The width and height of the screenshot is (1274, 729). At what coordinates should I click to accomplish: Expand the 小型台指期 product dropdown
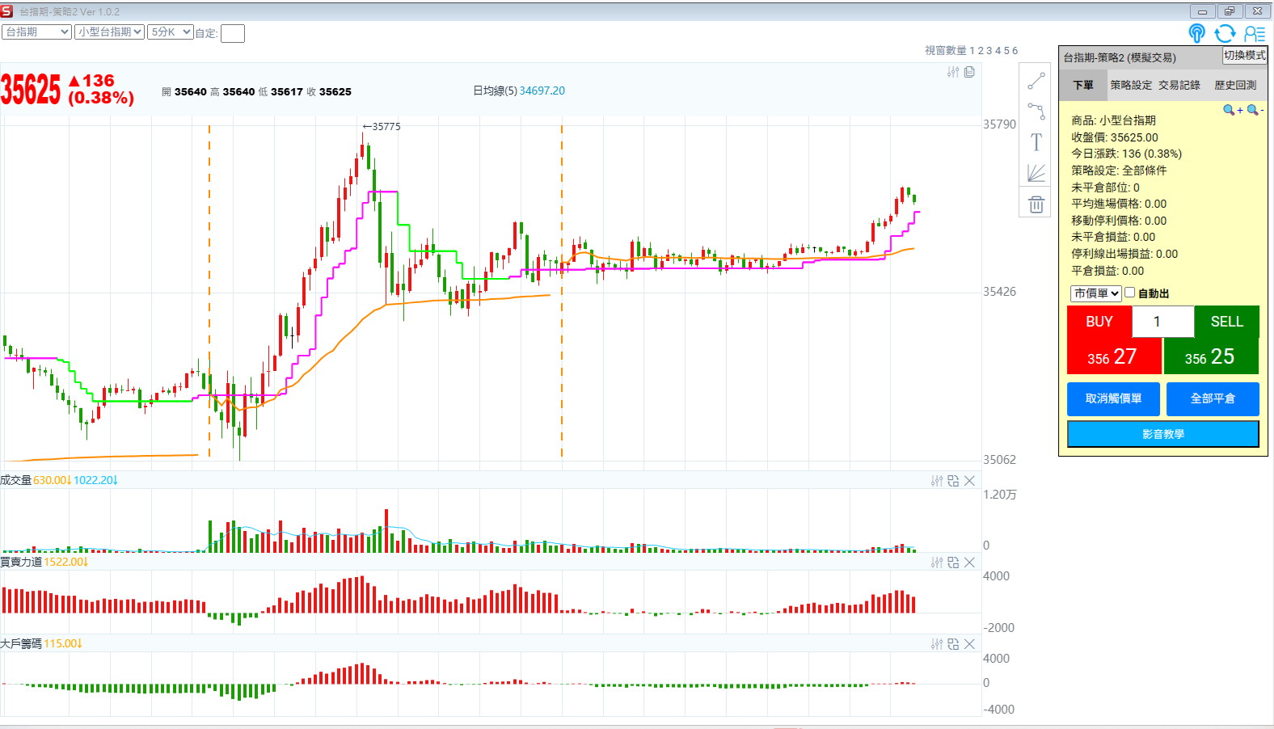(110, 32)
